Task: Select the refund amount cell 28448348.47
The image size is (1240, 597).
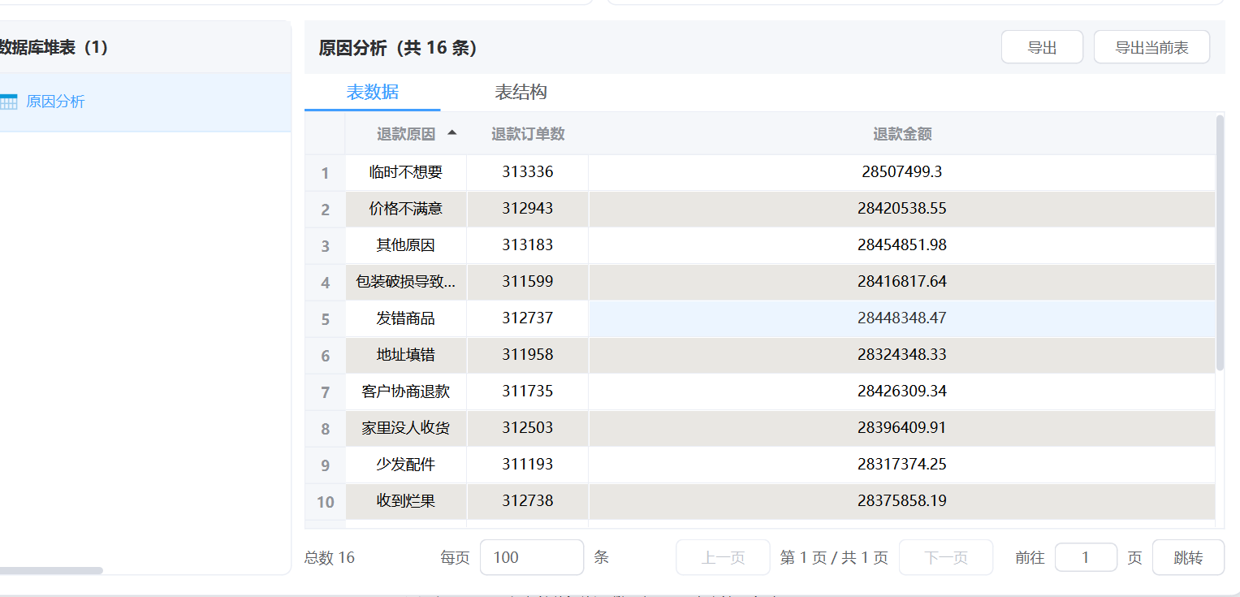Action: 901,318
